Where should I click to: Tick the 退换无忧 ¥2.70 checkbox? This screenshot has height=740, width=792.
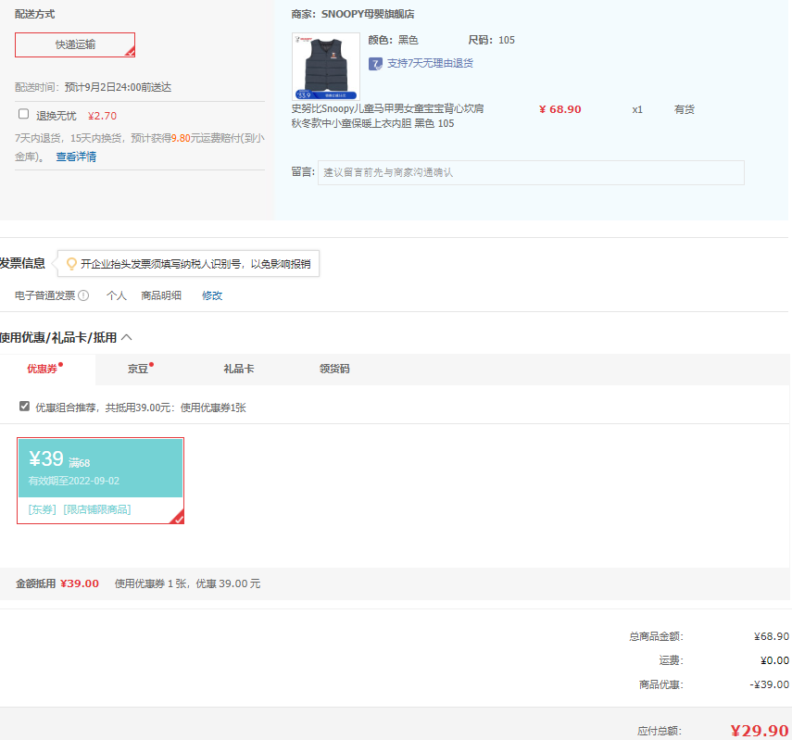pos(24,114)
